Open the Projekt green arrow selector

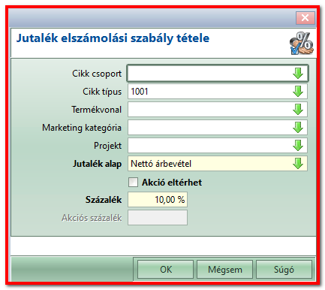click(298, 146)
